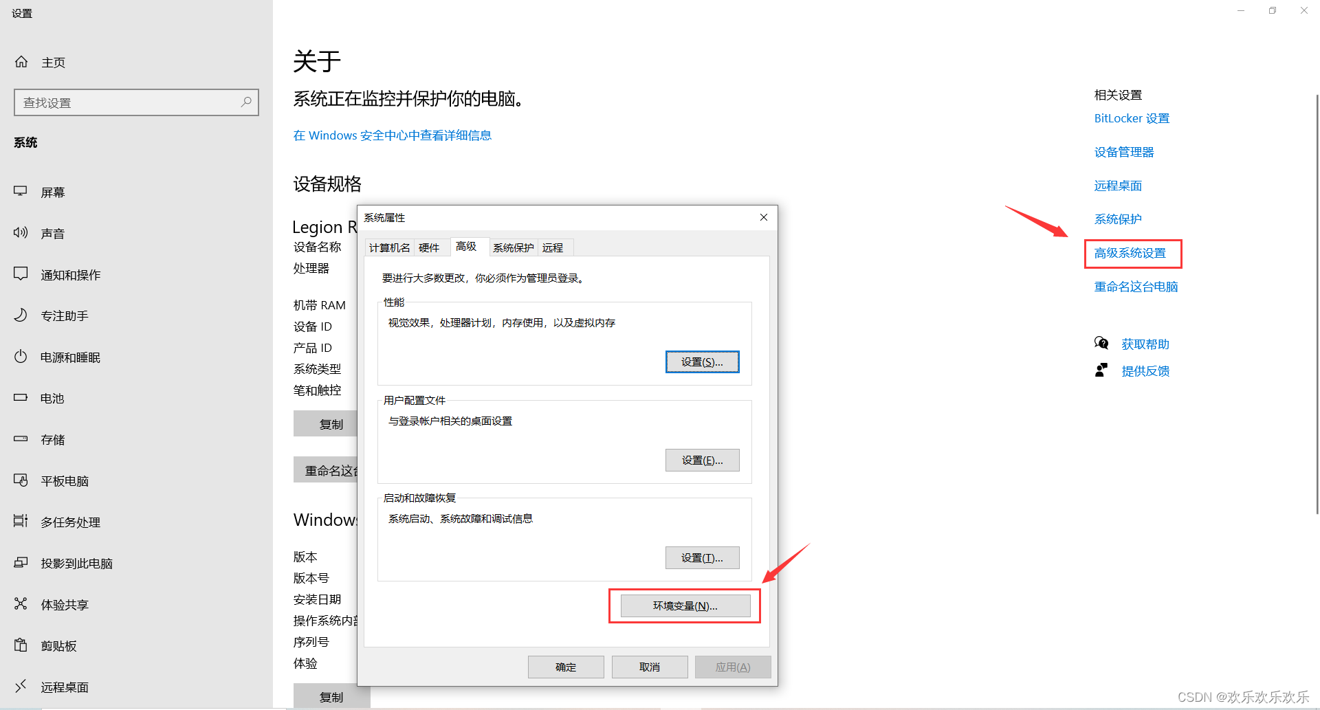
Task: Click the Give feedback (提供反馈) person icon
Action: click(x=1101, y=370)
